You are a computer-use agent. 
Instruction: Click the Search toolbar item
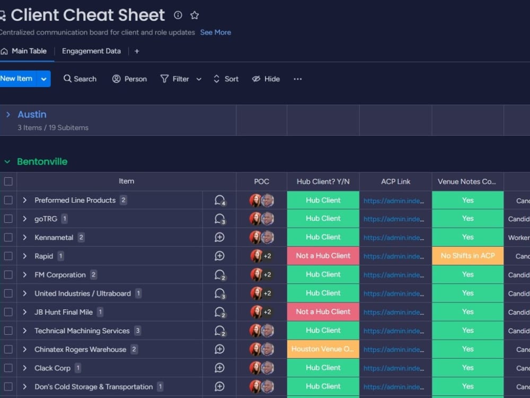[80, 79]
